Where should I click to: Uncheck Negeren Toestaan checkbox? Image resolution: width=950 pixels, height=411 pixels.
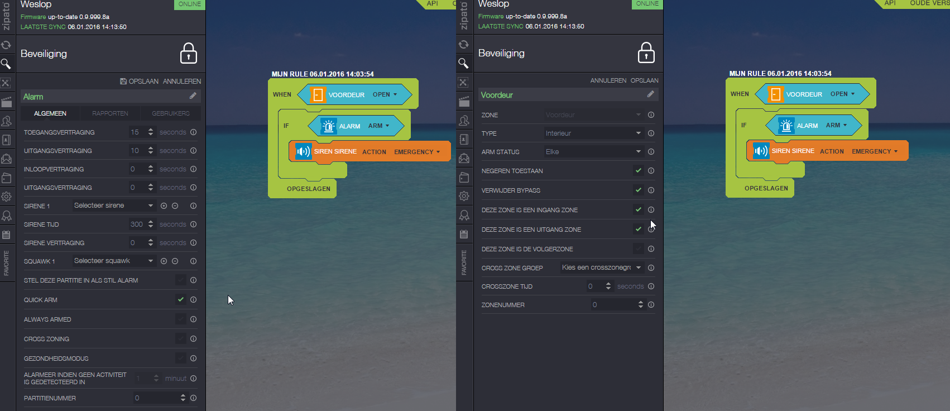coord(638,171)
